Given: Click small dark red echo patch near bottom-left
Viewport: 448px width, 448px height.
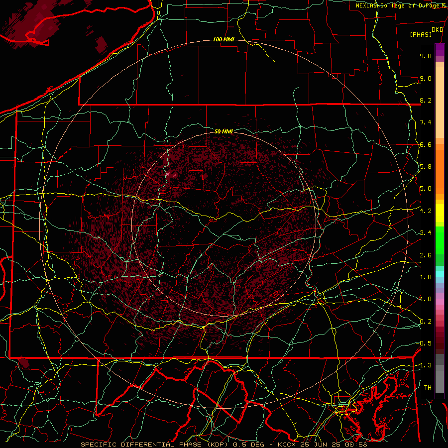Looking at the screenshot, I should point(24,363).
